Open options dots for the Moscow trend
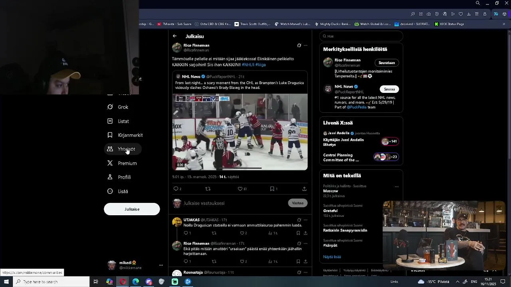The image size is (511, 287). tap(396, 187)
